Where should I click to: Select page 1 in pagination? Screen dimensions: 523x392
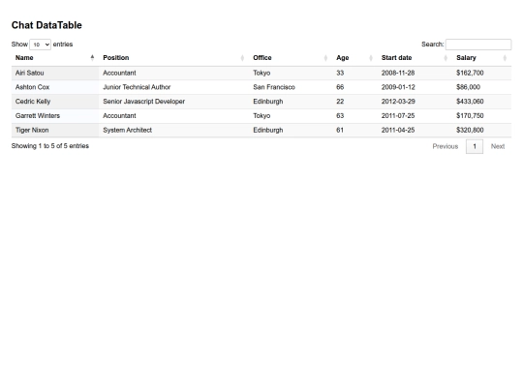click(475, 146)
